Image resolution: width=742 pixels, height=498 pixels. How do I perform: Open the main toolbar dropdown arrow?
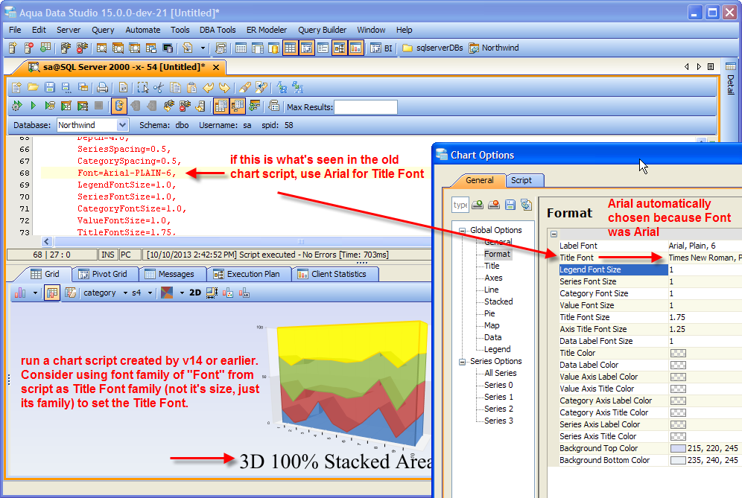[x=203, y=48]
